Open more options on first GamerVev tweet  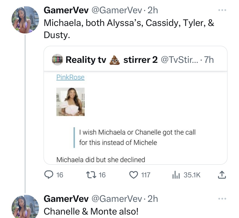tap(222, 10)
